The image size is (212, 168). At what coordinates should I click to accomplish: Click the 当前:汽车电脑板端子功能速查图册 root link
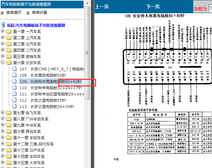point(36,25)
